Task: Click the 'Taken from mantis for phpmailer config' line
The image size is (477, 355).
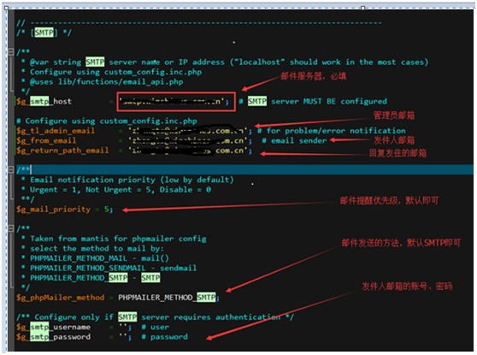Action: pos(114,239)
